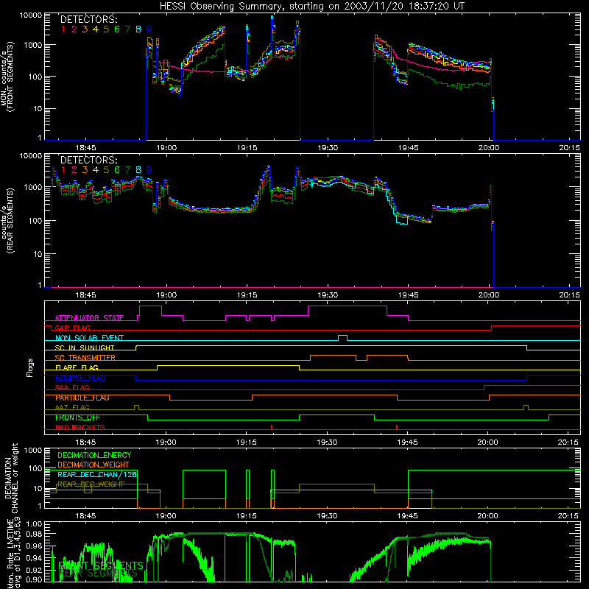Pick detector 2 in rear segments legend
The height and width of the screenshot is (589, 589).
point(74,170)
